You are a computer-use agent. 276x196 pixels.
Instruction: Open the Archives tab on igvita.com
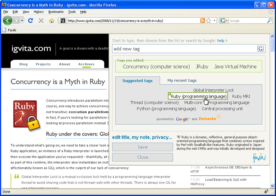pyautogui.click(x=86, y=64)
